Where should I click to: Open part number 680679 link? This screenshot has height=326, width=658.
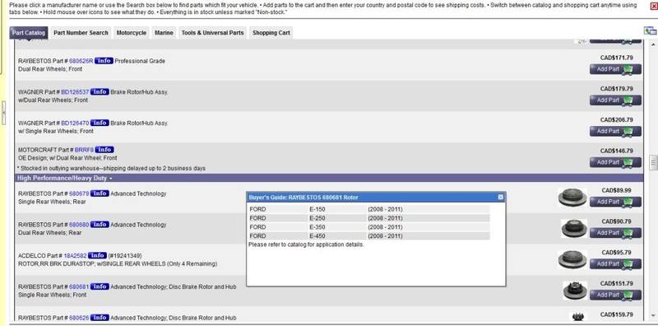79,193
